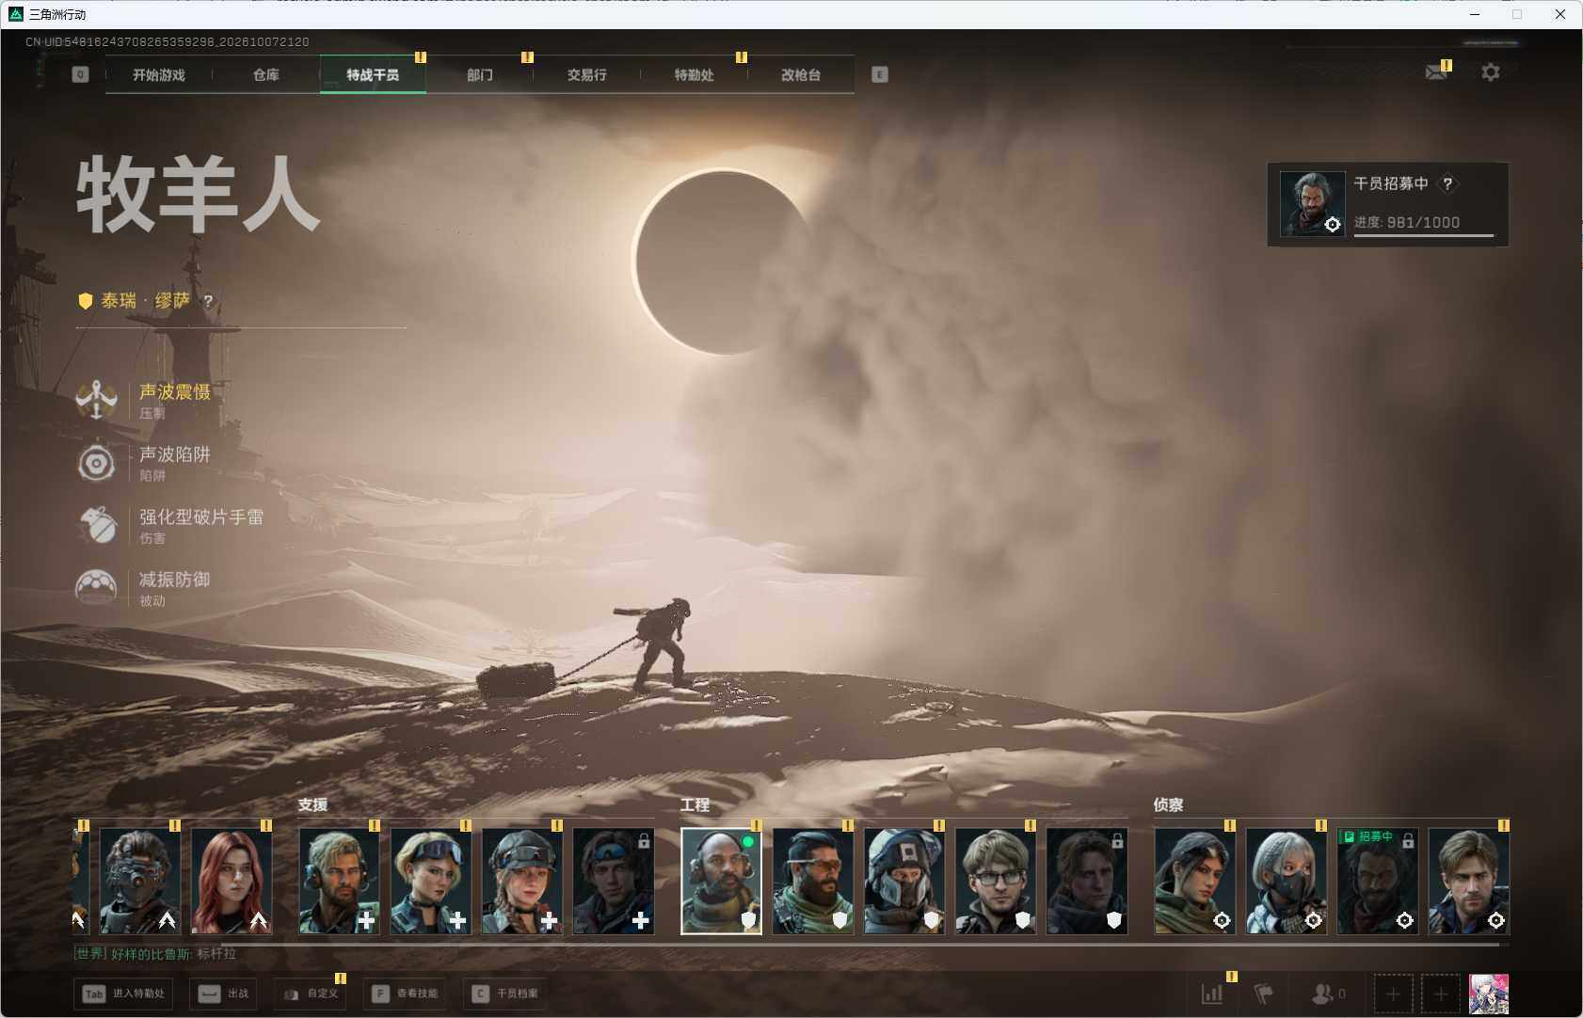Viewport: 1583px width, 1018px height.
Task: Click the 出战 deploy button
Action: tap(223, 994)
